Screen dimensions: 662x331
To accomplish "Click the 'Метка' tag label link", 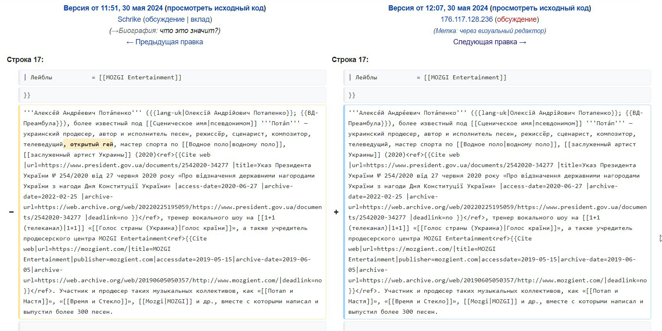I will [x=446, y=31].
